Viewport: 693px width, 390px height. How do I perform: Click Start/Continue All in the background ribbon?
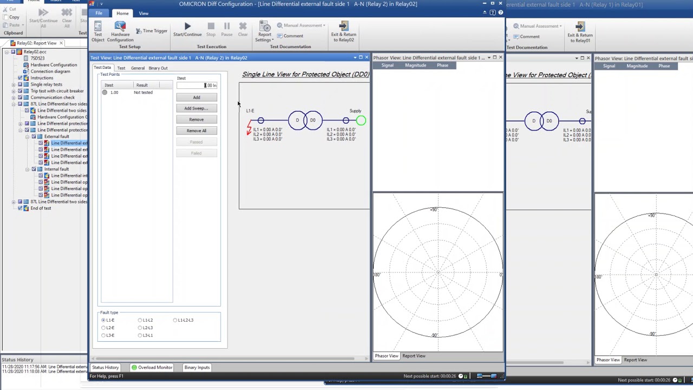(x=43, y=18)
